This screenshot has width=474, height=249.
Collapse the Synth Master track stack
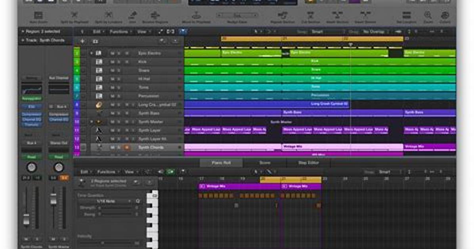[91, 122]
